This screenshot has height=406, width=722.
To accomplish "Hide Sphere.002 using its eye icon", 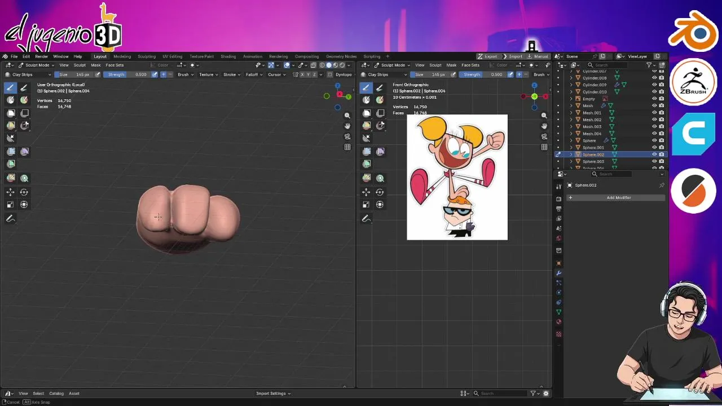I will (654, 155).
